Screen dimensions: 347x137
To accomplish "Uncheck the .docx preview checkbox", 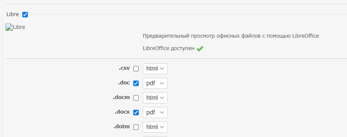I will click(136, 113).
